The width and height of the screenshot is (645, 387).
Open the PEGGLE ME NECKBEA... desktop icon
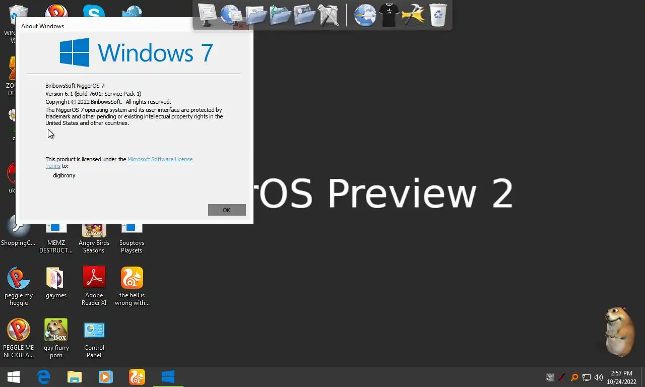(19, 338)
